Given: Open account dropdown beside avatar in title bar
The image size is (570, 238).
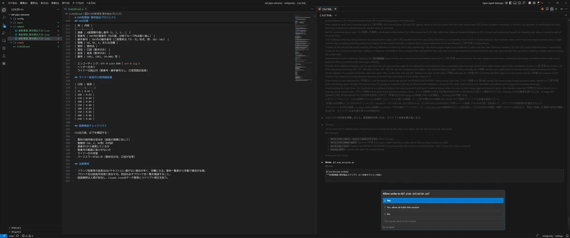Looking at the screenshot, I should pyautogui.click(x=542, y=3).
